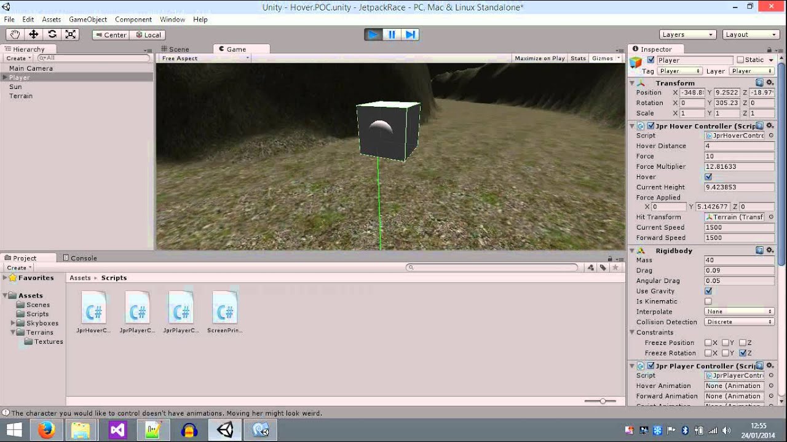Click Hover Animation object picker circle
This screenshot has width=787, height=442.
coord(771,386)
